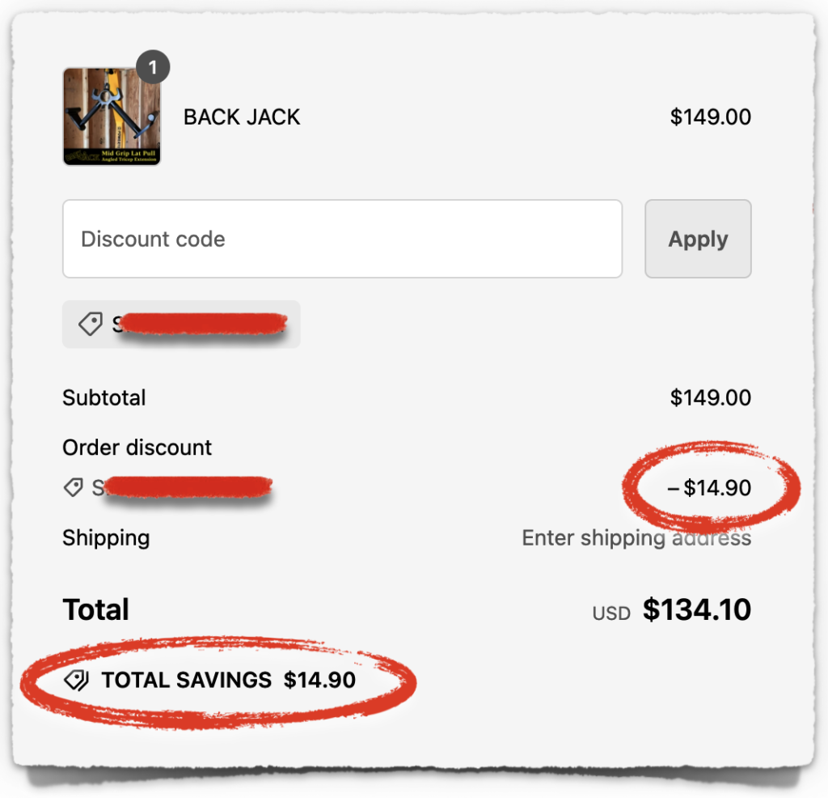This screenshot has width=828, height=798.
Task: Select the BACK JACK product title
Action: point(242,117)
